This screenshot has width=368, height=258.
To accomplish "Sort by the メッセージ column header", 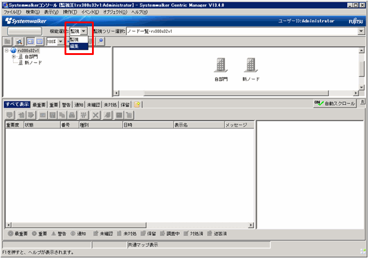I will [x=240, y=125].
